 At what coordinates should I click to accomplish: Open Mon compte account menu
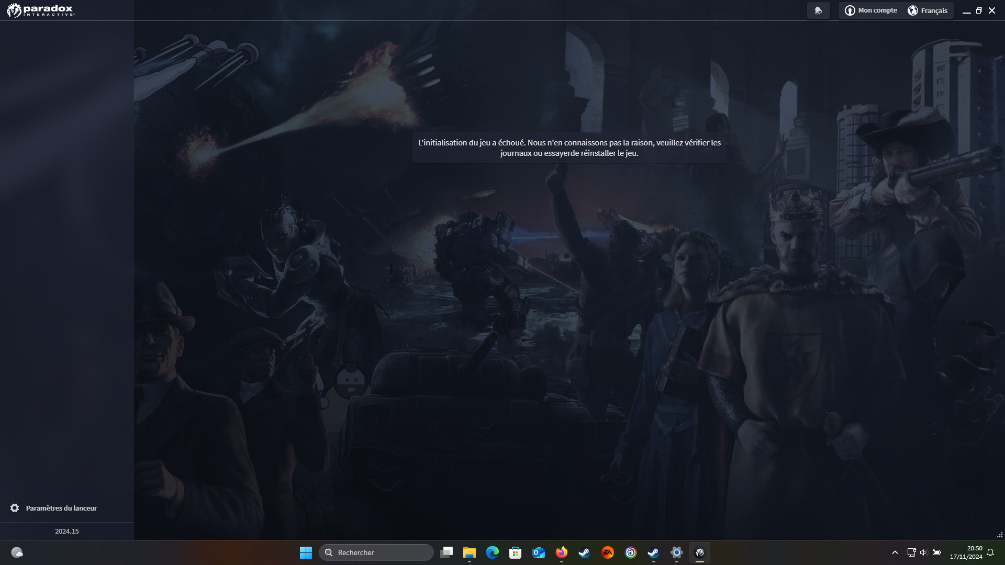[871, 10]
